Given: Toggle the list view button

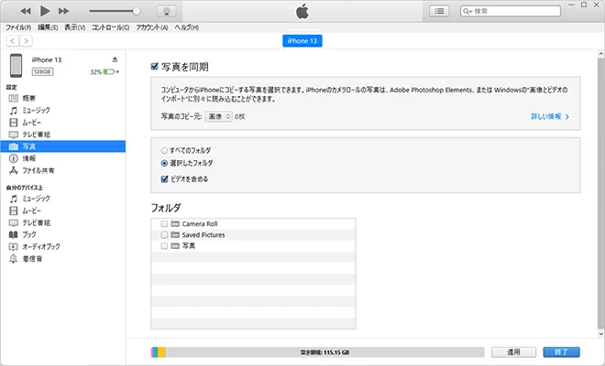Looking at the screenshot, I should tap(439, 11).
